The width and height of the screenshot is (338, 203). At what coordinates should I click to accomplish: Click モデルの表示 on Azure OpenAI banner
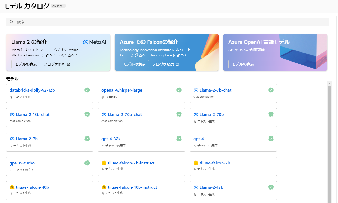coord(243,64)
